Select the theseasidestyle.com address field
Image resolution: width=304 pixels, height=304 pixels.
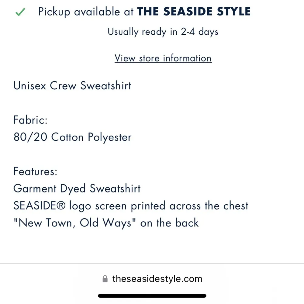point(157,279)
